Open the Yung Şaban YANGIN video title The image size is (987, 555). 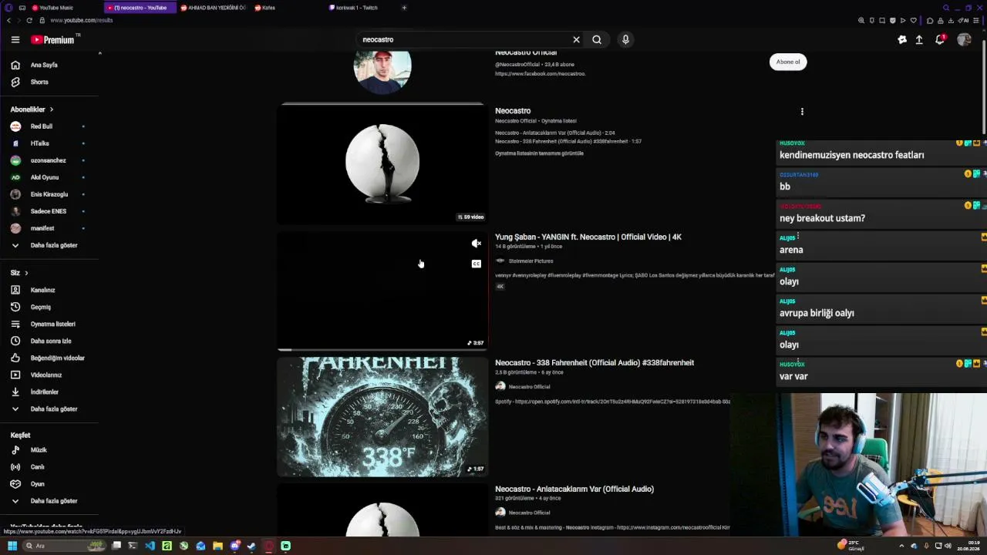click(x=588, y=237)
